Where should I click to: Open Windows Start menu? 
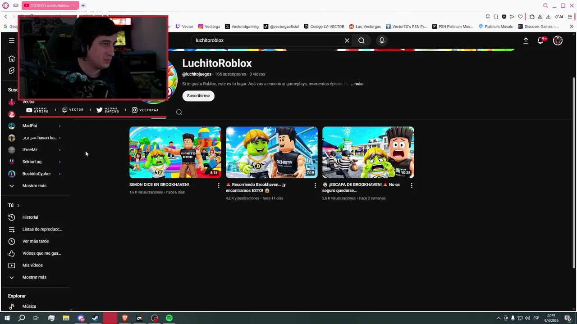pyautogui.click(x=7, y=318)
